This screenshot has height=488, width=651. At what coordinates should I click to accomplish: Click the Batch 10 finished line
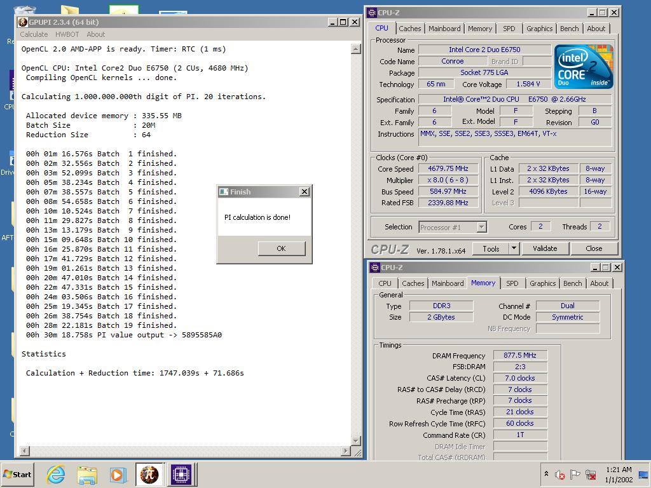[101, 240]
